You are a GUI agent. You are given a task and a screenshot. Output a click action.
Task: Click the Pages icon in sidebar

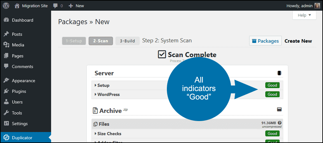click(x=6, y=56)
